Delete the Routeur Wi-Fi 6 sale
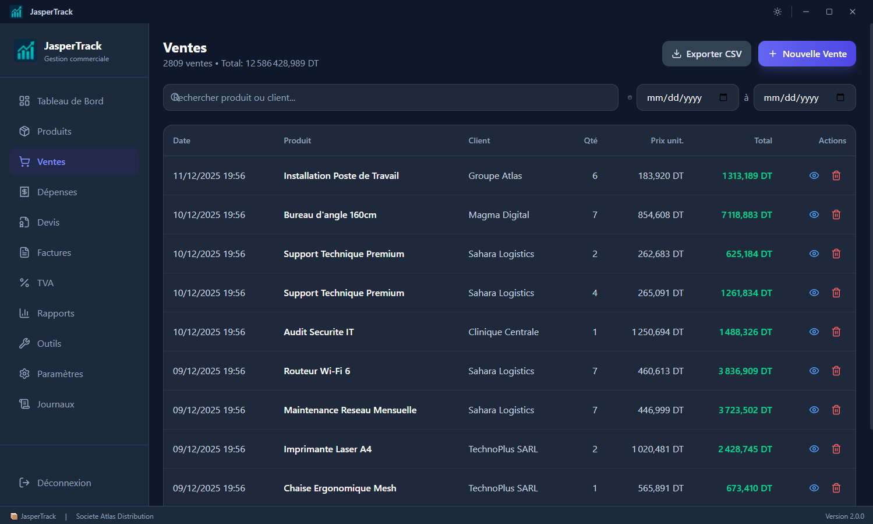The image size is (873, 524). click(x=836, y=371)
